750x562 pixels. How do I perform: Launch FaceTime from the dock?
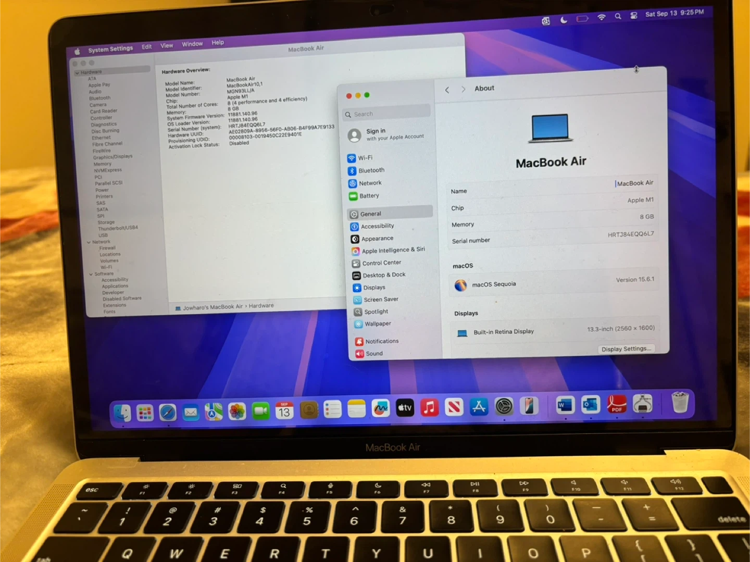(260, 411)
